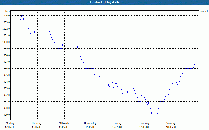Select the 999,0 y-axis value
Image resolution: width=209 pixels, height=130 pixels.
7,49
